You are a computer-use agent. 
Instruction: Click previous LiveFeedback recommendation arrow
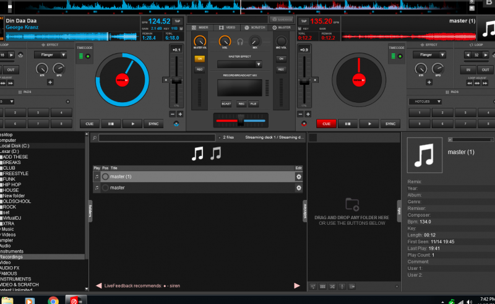[x=98, y=285]
